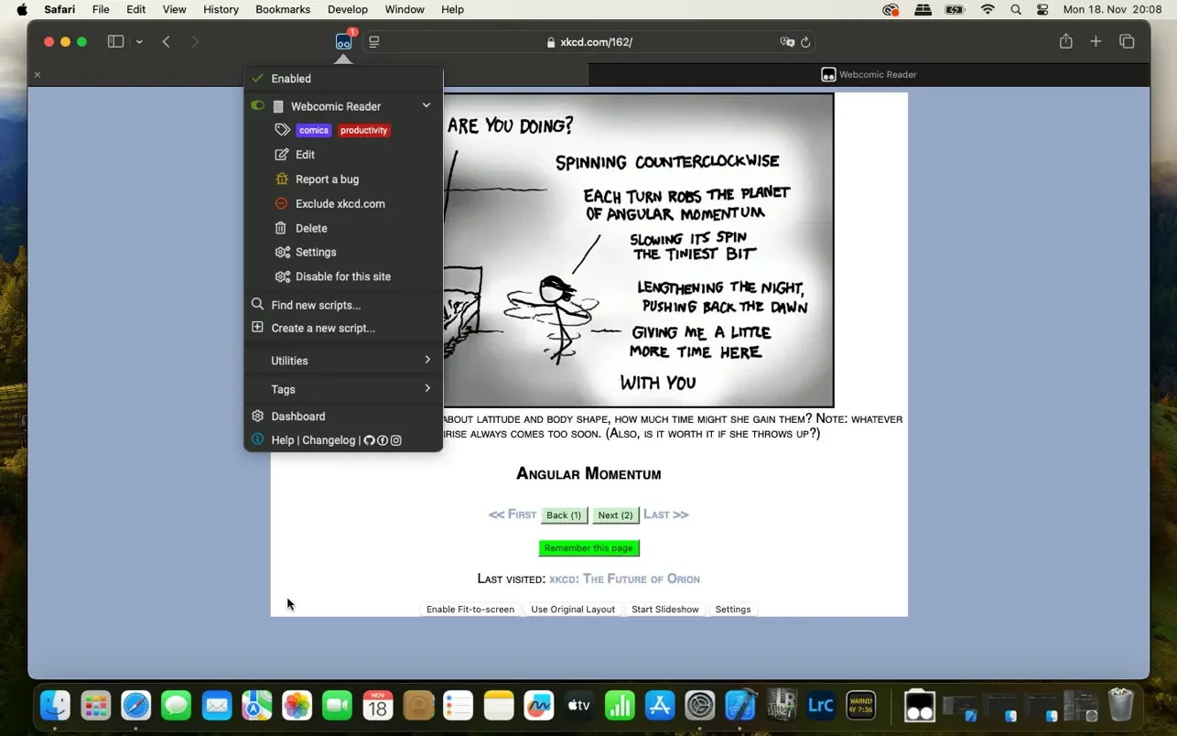Image resolution: width=1177 pixels, height=736 pixels.
Task: Click the purple comics tag
Action: [x=313, y=131]
